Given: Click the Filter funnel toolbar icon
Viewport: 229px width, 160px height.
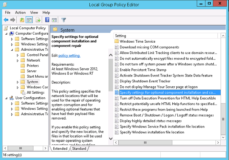Looking at the screenshot, I should click(x=64, y=20).
